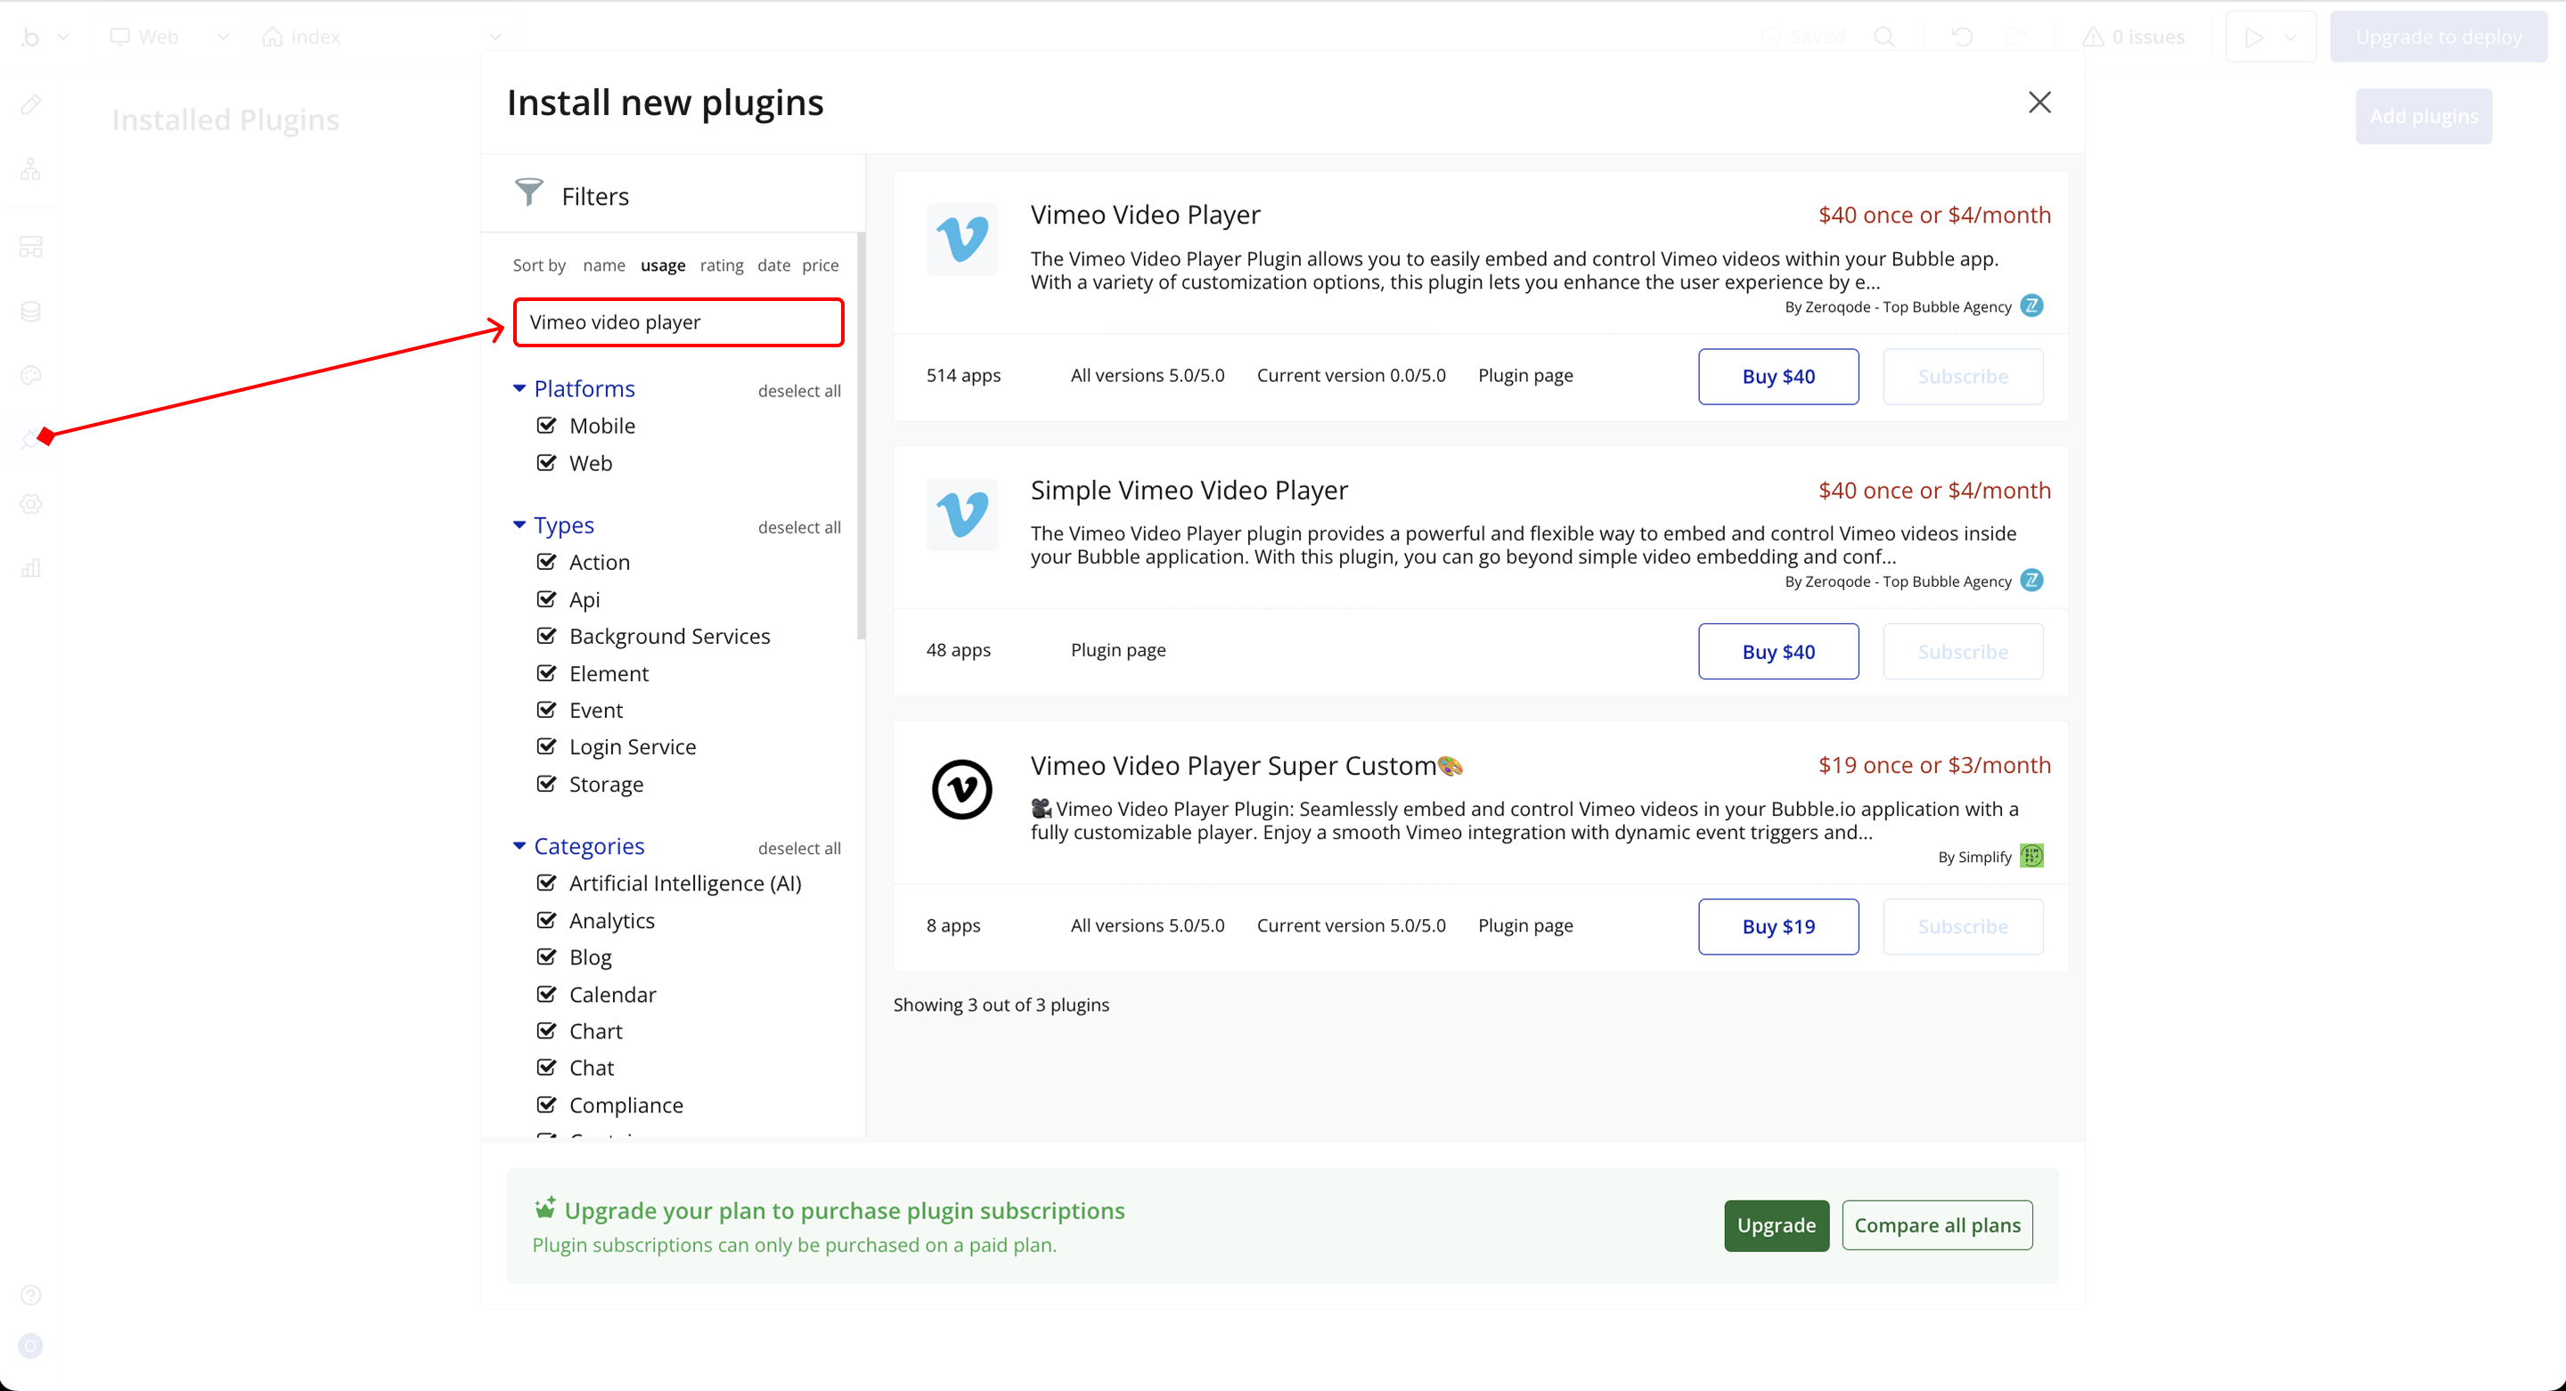
Task: Click the green Upgrade plan button
Action: click(1776, 1224)
